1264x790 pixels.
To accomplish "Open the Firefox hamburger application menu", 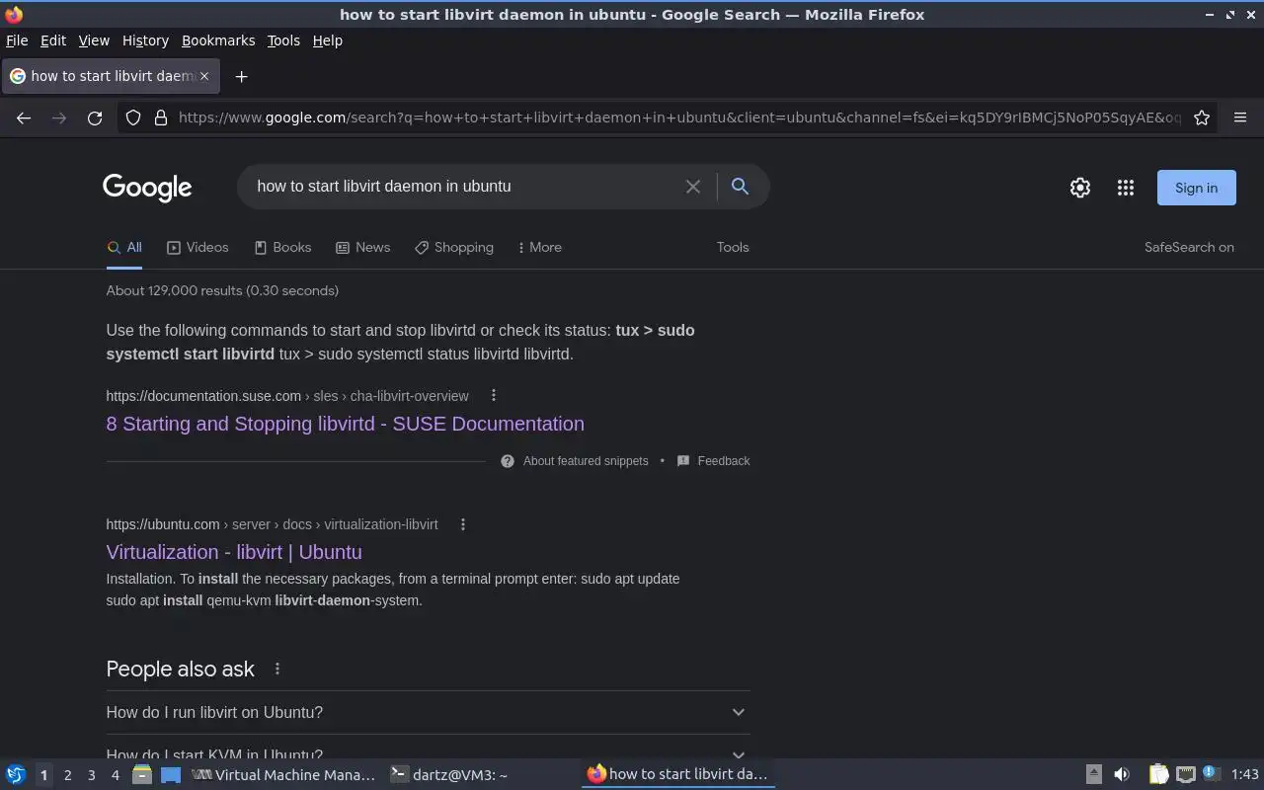I will (x=1240, y=118).
